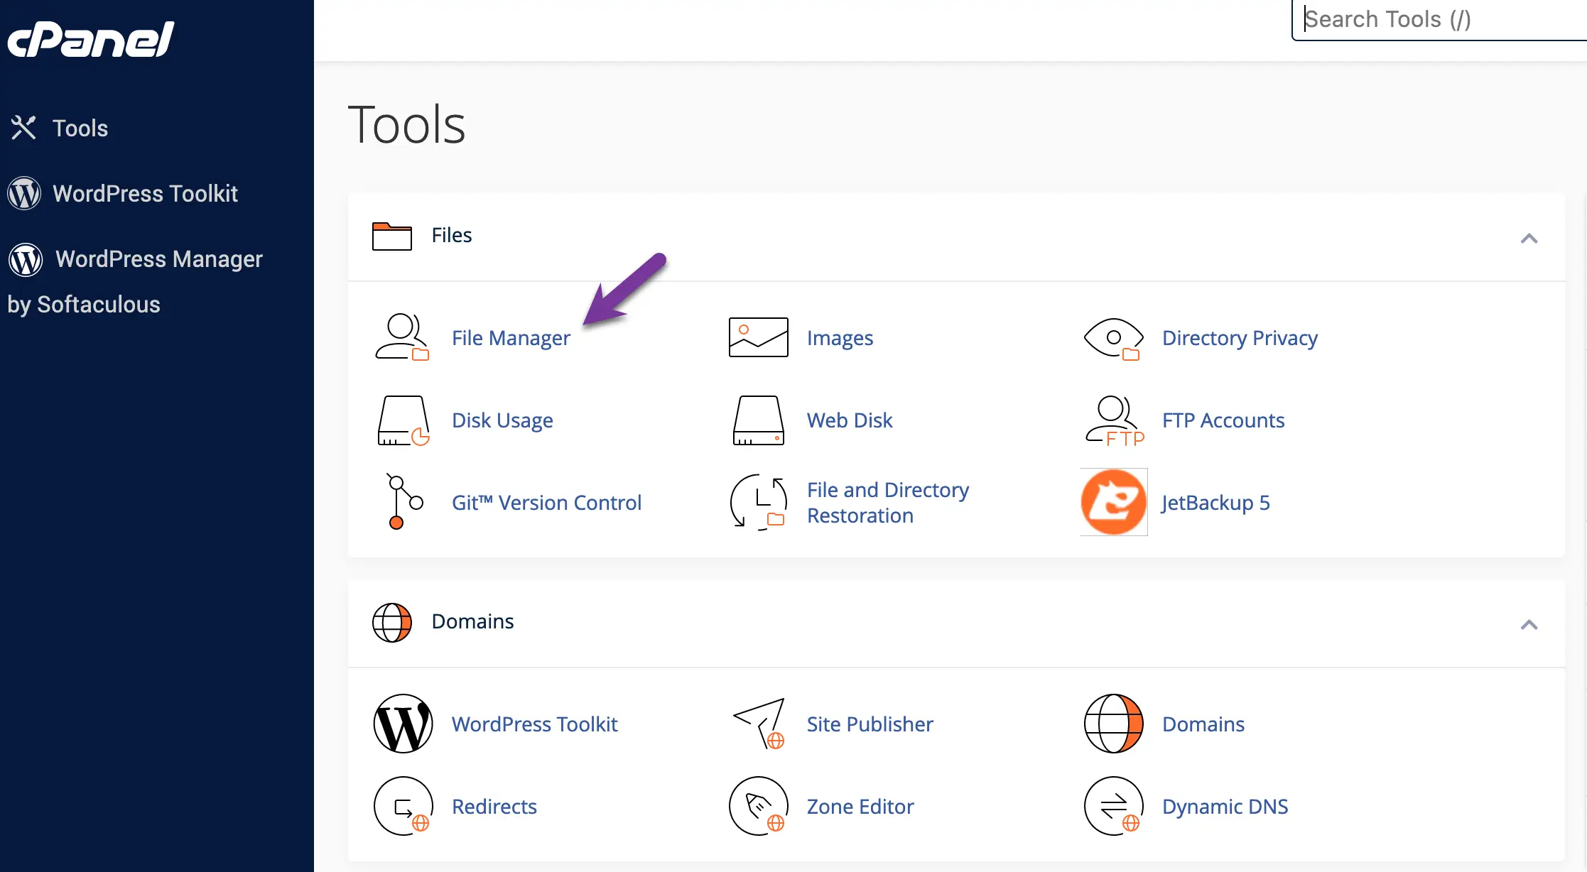This screenshot has height=872, width=1587.
Task: Open File and Directory Restoration icon
Action: coord(757,502)
